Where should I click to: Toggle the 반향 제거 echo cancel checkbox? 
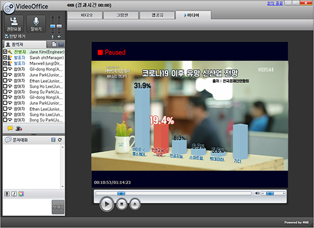point(6,36)
